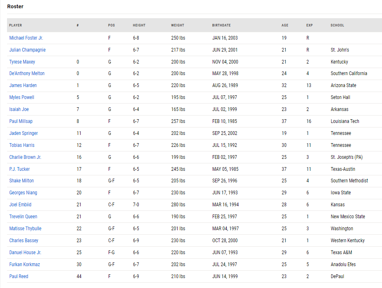Sort table by SCHOOL column header

point(337,25)
